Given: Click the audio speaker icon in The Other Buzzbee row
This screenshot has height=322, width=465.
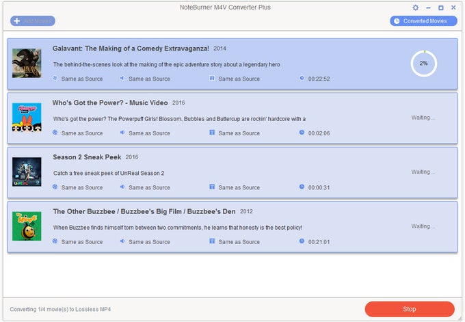Looking at the screenshot, I should point(122,241).
